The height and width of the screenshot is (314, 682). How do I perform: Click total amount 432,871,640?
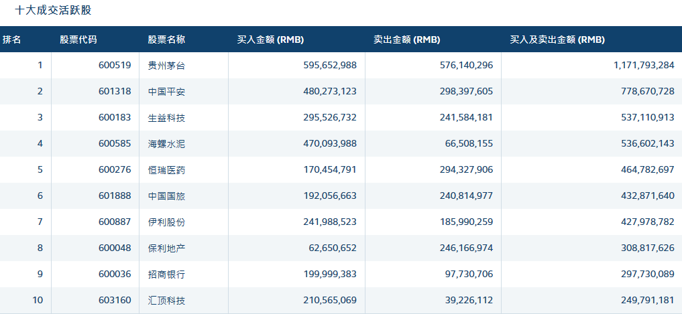648,195
